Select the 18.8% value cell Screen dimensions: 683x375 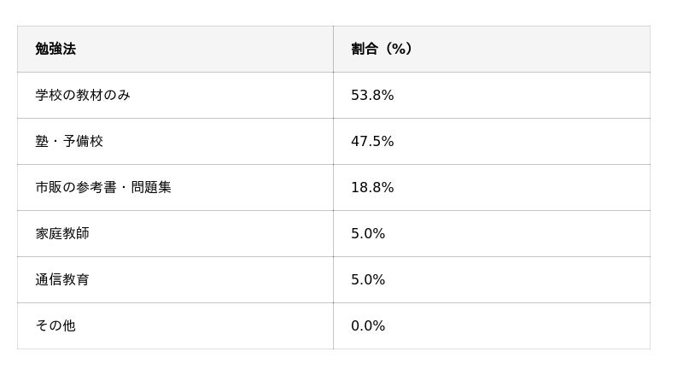[x=372, y=188]
